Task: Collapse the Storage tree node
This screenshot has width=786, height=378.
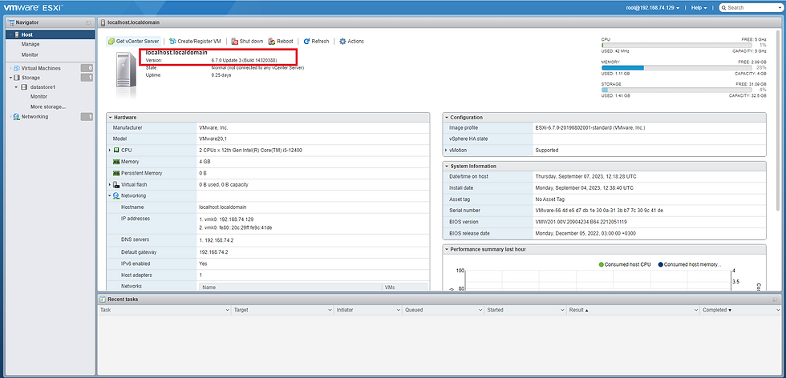Action: [x=10, y=78]
